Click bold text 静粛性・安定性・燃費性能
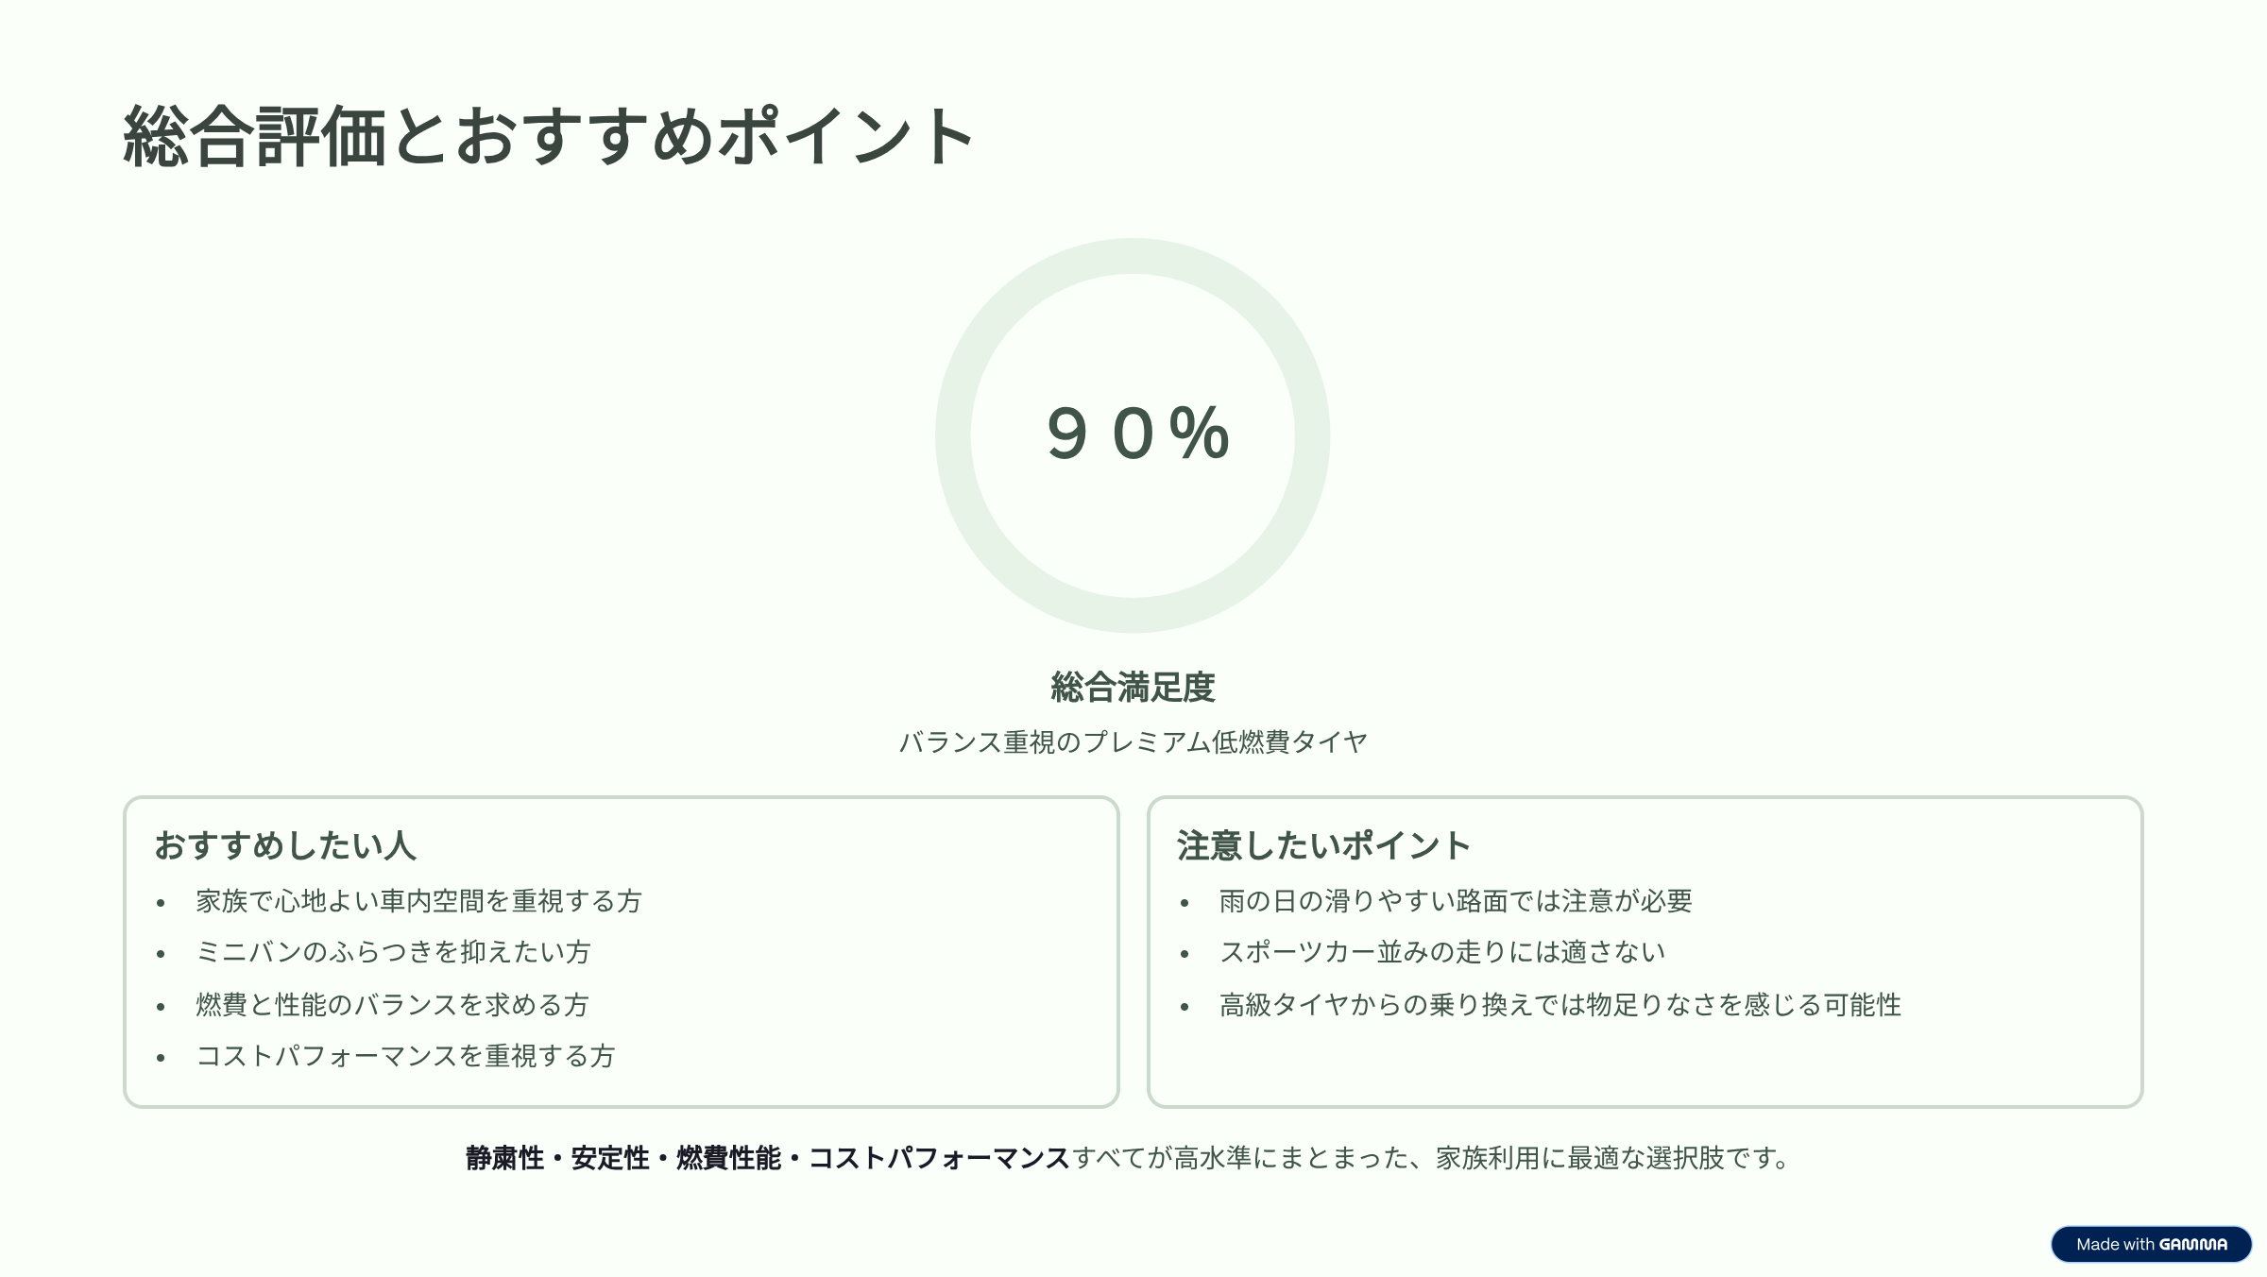Viewport: 2267px width, 1277px height. pos(623,1158)
